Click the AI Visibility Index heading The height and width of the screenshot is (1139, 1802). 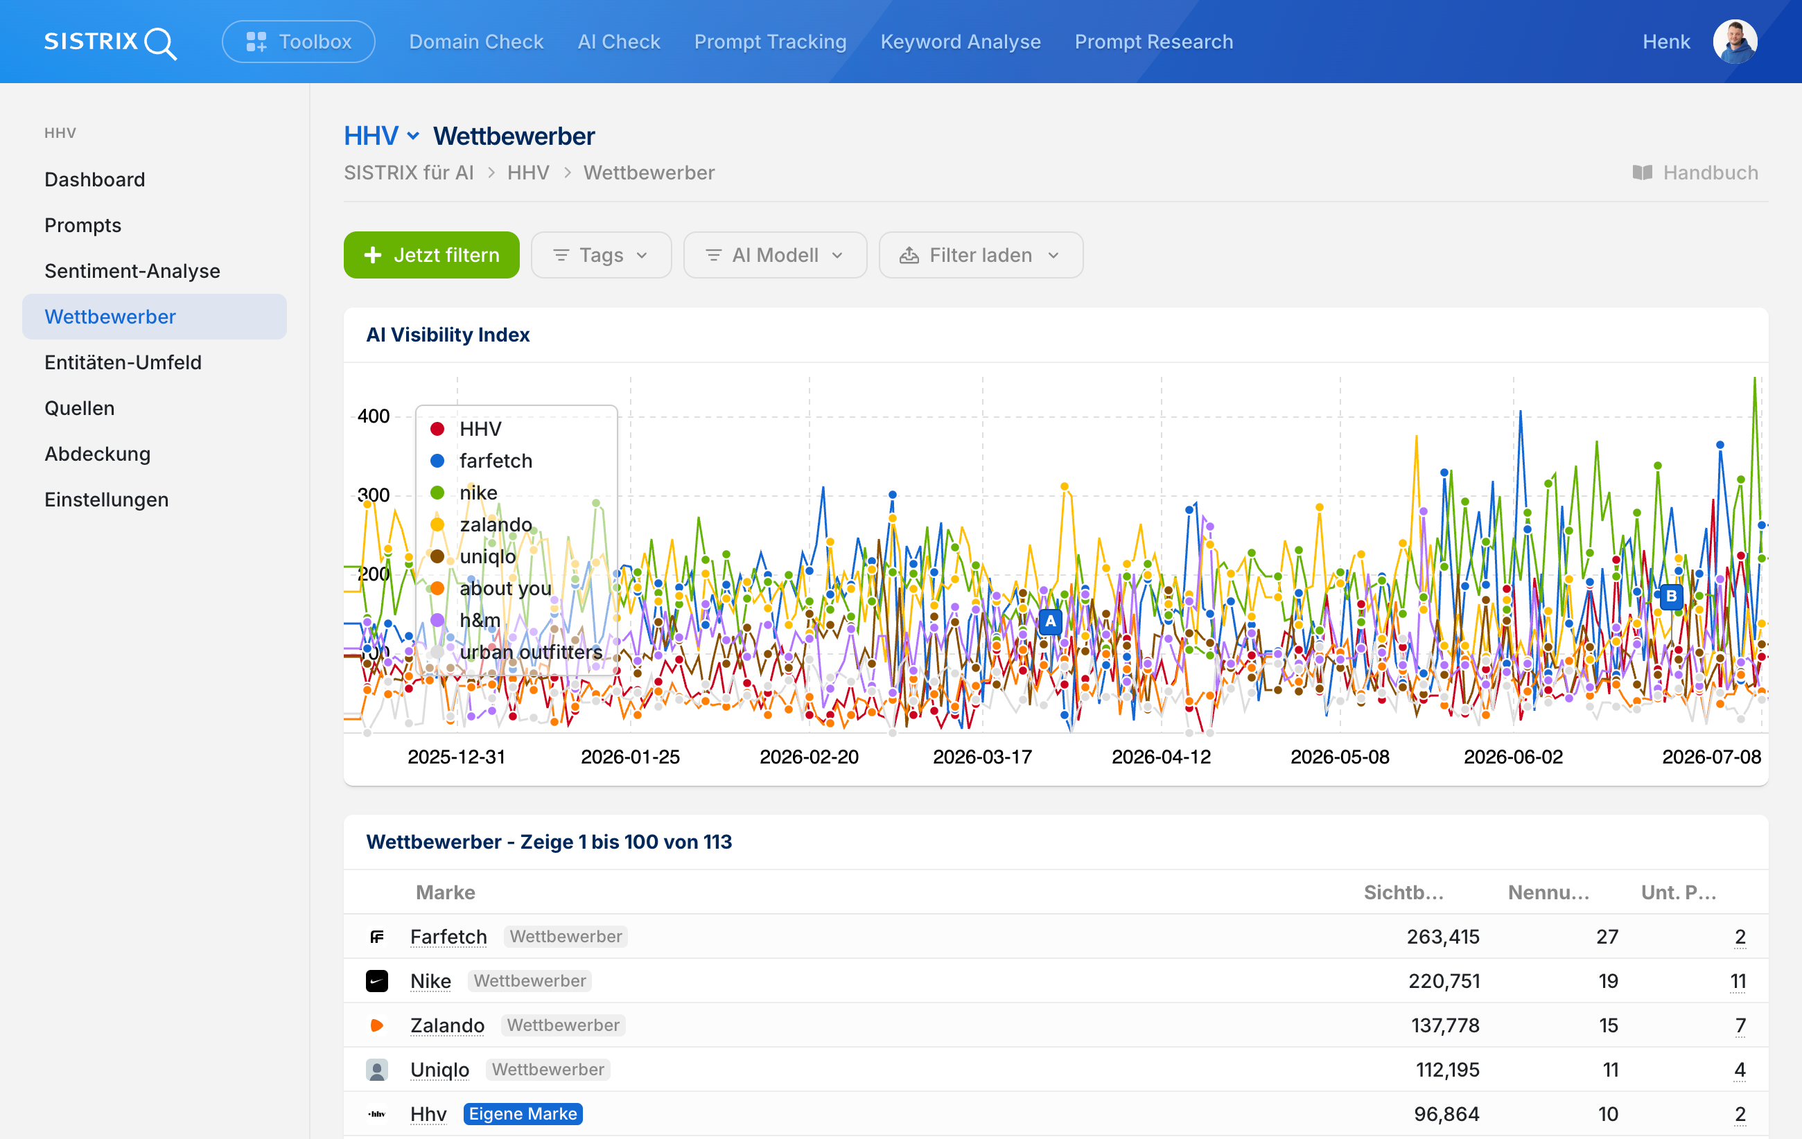448,335
